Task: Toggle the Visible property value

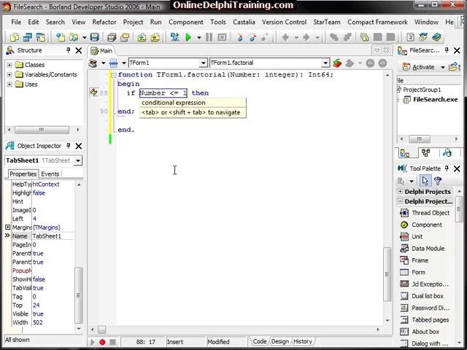Action: tap(38, 314)
